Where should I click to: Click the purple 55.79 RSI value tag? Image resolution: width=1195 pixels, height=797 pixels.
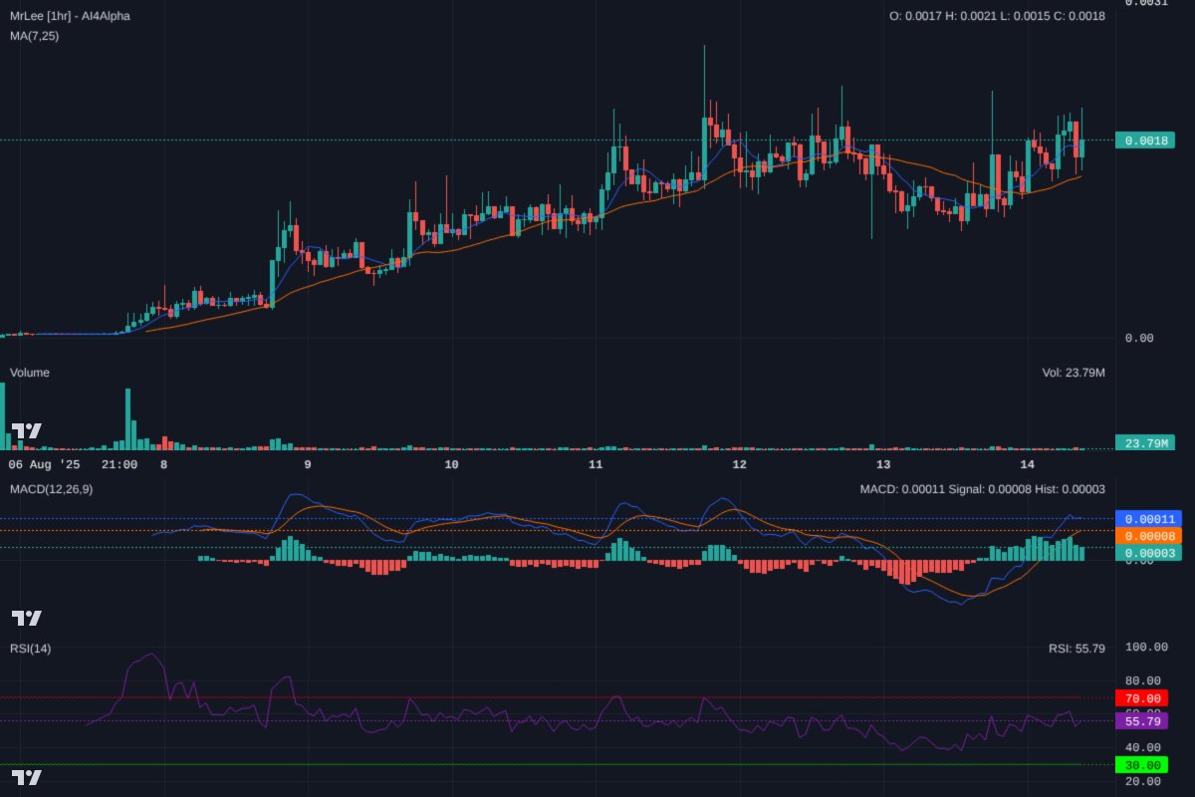click(x=1142, y=721)
